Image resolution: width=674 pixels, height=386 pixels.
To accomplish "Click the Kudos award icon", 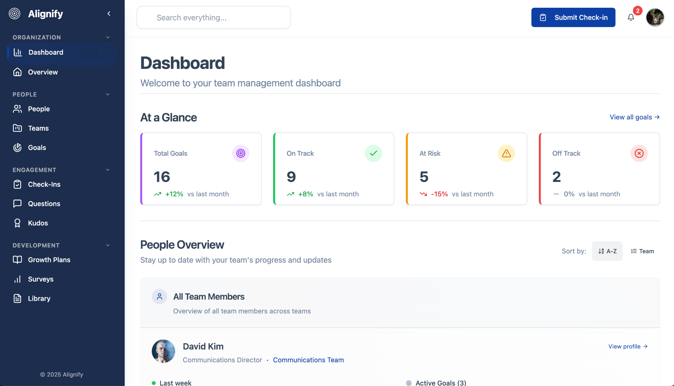I will coord(18,223).
